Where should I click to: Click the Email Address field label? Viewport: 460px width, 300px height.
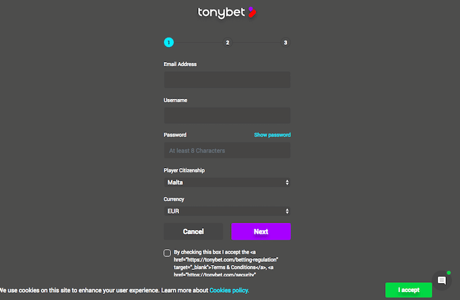click(180, 64)
